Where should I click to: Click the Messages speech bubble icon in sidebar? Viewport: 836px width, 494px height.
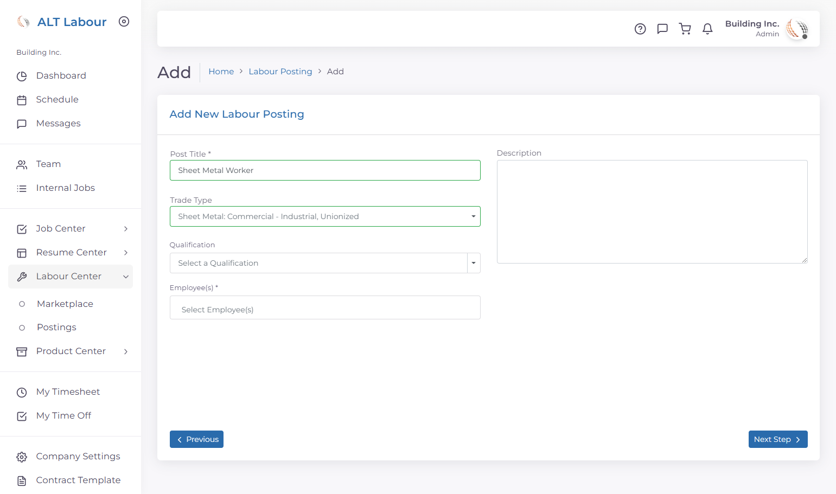(22, 124)
